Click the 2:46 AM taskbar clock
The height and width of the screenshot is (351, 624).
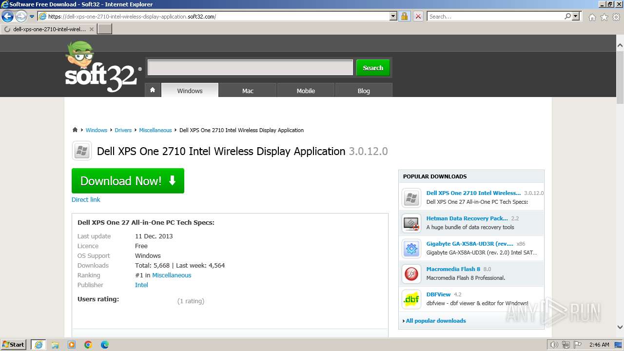pyautogui.click(x=599, y=345)
